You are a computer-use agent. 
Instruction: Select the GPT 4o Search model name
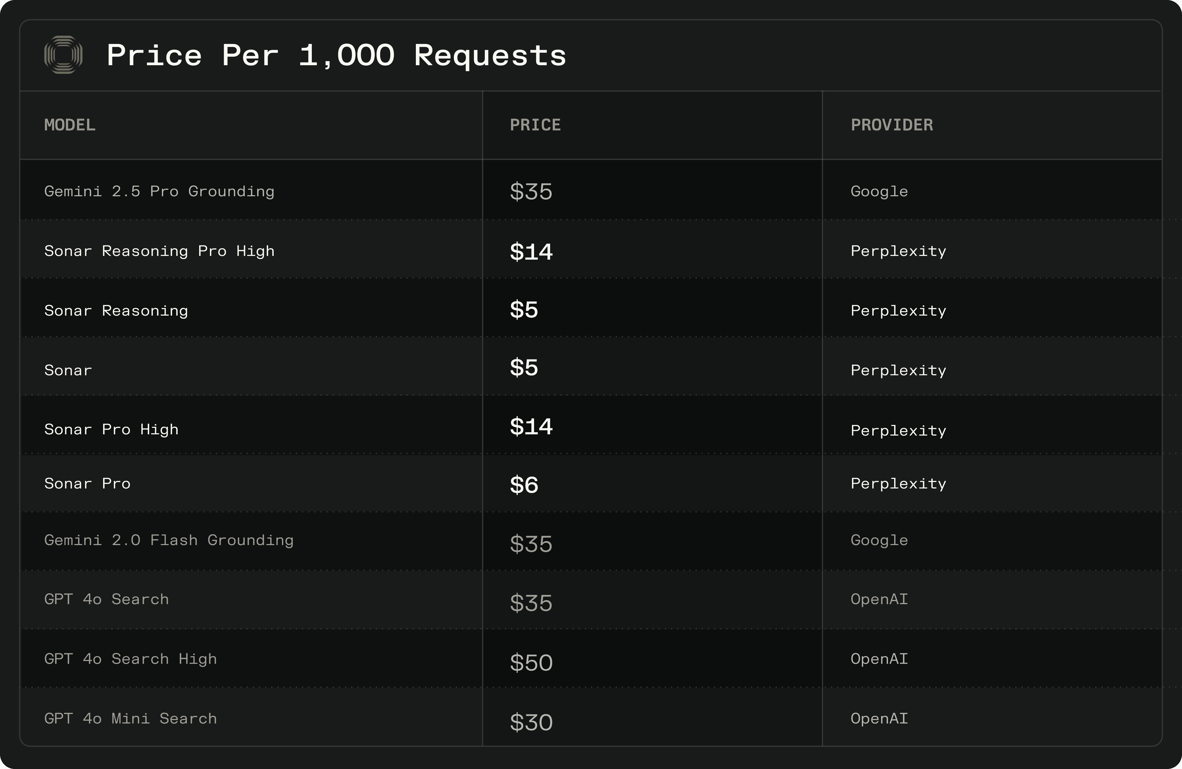tap(107, 599)
